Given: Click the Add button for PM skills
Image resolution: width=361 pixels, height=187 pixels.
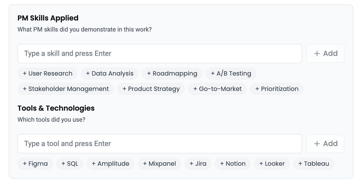Looking at the screenshot, I should (x=325, y=54).
